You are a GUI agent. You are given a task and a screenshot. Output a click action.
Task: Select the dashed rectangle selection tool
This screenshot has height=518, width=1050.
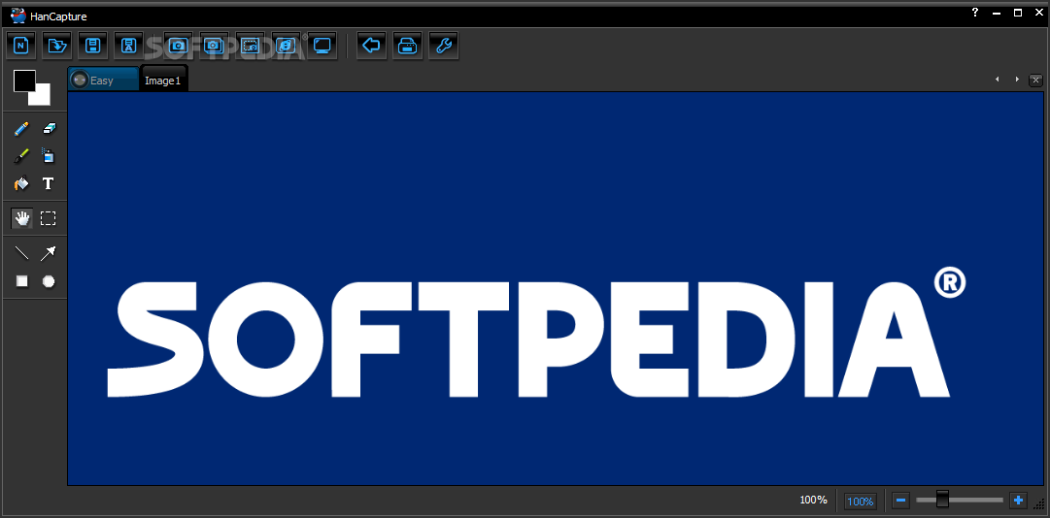coord(49,218)
